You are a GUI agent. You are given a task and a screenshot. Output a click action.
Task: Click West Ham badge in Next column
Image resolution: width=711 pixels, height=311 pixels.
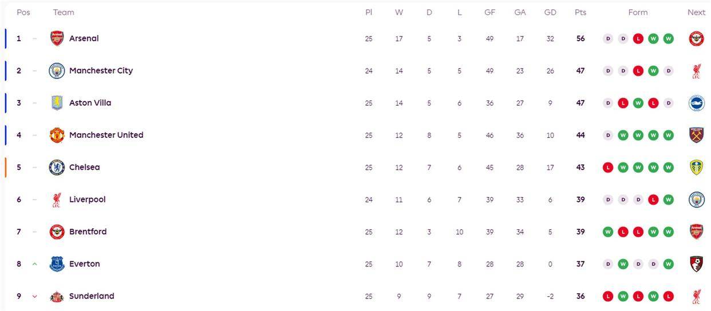click(x=696, y=135)
